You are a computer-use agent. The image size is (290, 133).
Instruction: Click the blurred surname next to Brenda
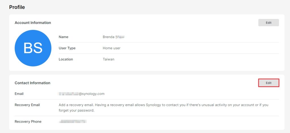120,37
